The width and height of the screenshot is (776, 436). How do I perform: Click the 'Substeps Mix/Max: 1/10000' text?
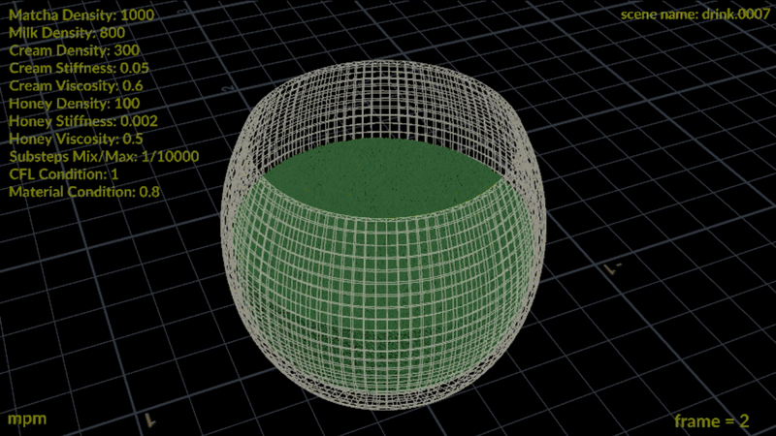tap(104, 157)
